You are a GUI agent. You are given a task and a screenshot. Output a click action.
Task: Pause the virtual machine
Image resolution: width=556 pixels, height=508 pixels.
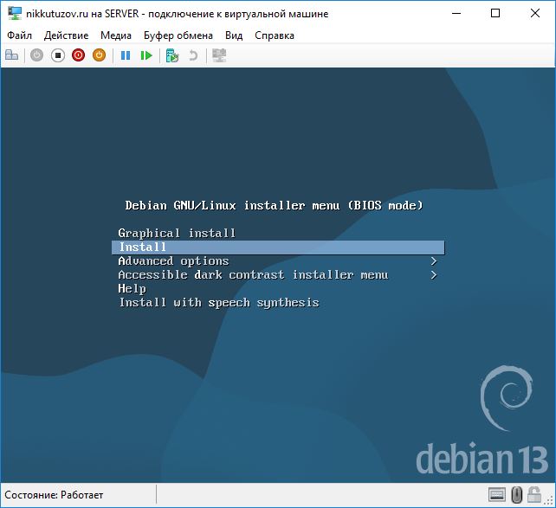(x=126, y=55)
